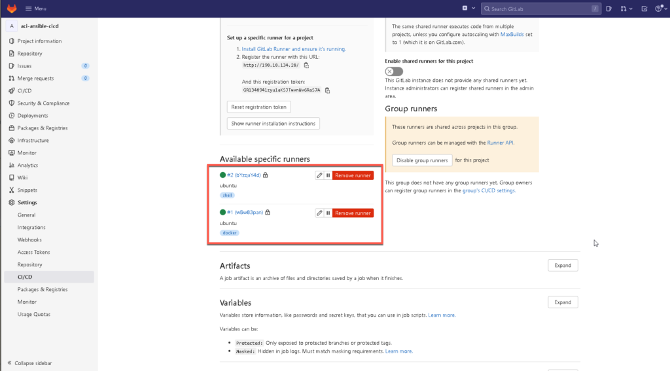670x371 pixels.
Task: Open Learn more about masking requirements
Action: [398, 351]
